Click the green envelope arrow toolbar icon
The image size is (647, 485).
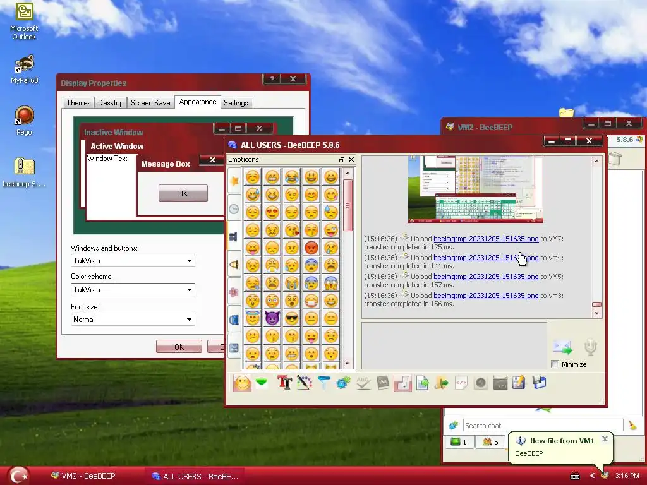[262, 383]
